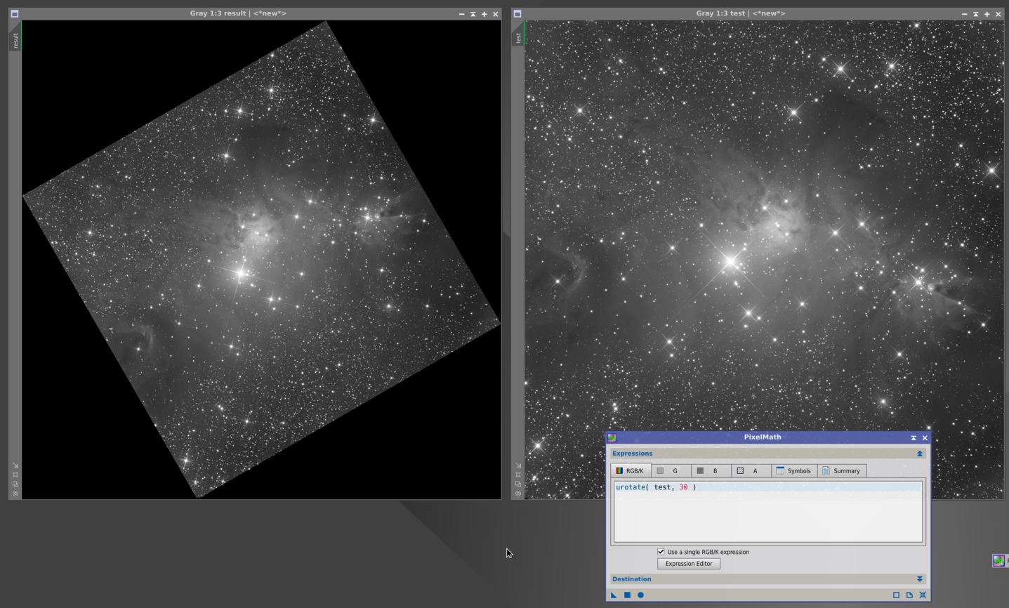The image size is (1009, 608).
Task: Click the concentric circle icon in result window
Action: 15,493
